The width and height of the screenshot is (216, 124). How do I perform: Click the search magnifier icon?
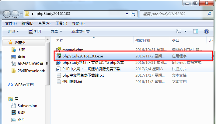click(209, 14)
